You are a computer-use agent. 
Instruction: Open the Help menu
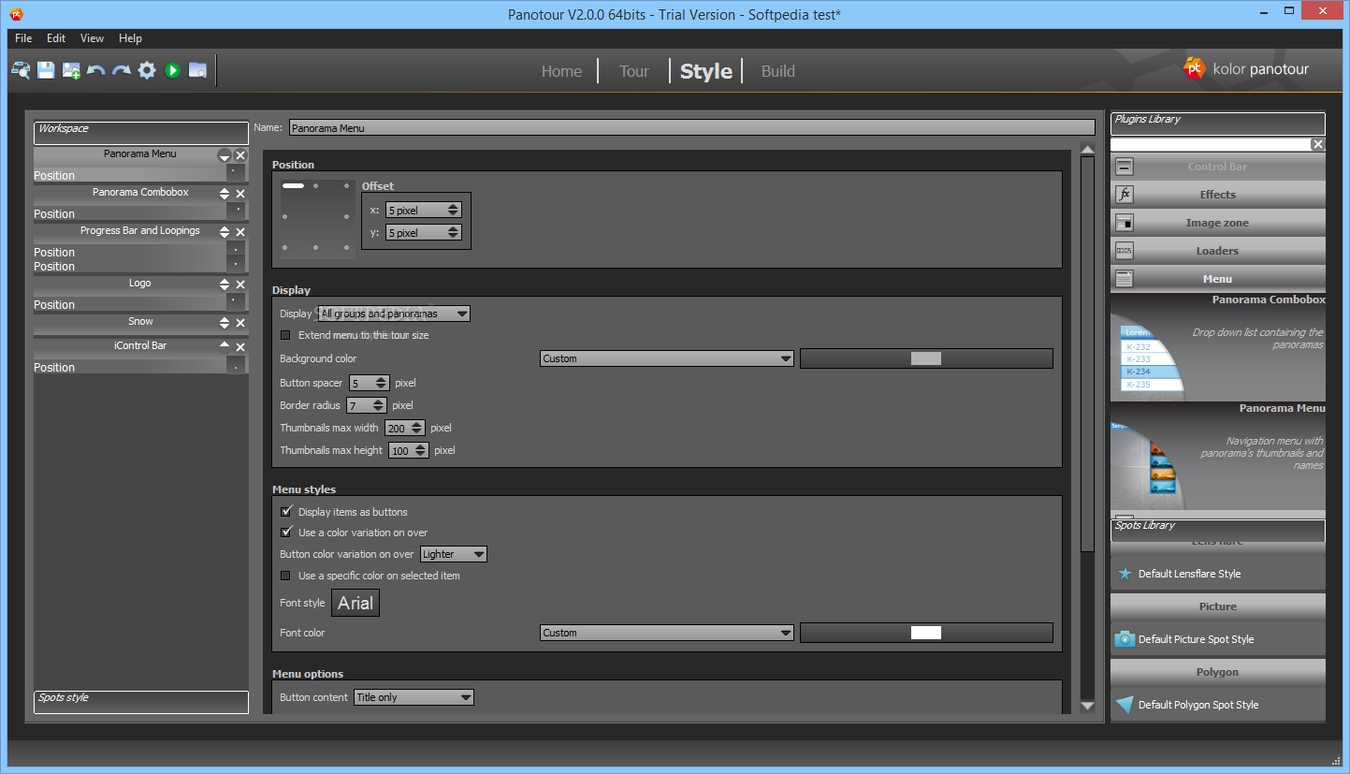(130, 38)
